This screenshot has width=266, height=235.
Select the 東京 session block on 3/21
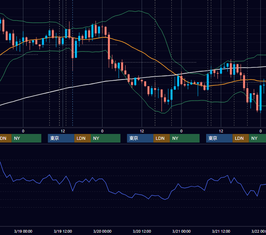pos(219,138)
